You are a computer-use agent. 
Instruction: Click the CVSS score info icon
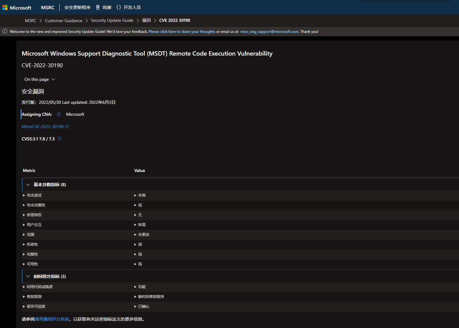tap(60, 139)
